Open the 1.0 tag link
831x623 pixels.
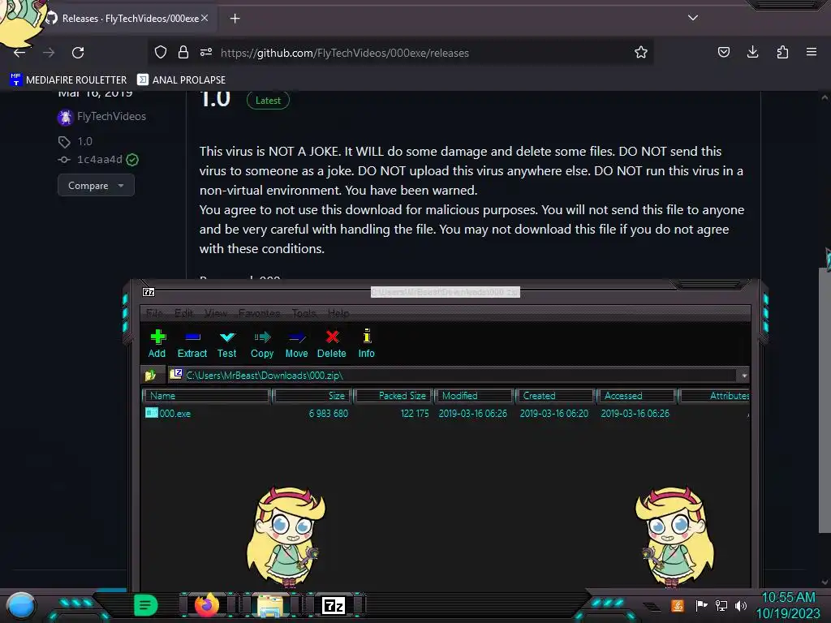tap(84, 141)
